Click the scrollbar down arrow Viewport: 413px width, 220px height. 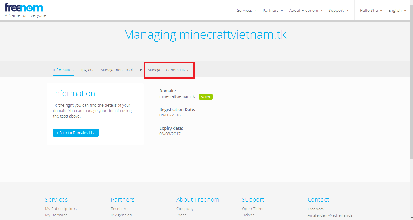point(411,218)
